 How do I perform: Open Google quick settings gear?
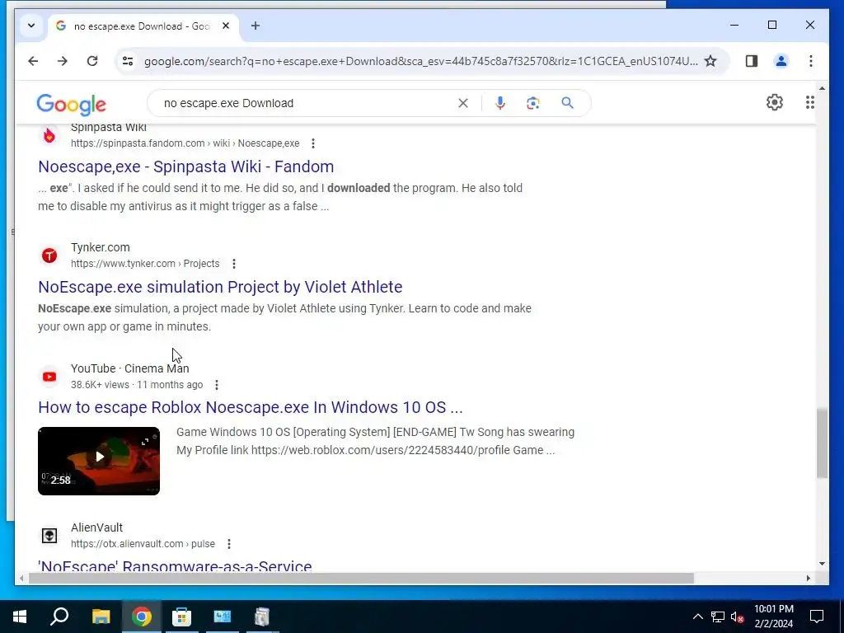pyautogui.click(x=775, y=102)
